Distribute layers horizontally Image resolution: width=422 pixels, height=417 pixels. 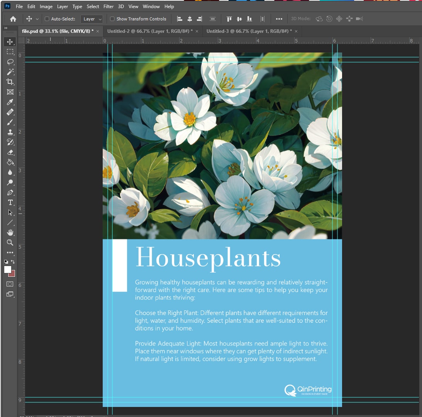click(263, 19)
